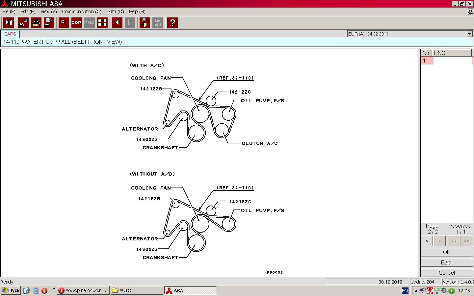The height and width of the screenshot is (296, 474).
Task: Click the print icon in toolbar
Action: (x=36, y=23)
